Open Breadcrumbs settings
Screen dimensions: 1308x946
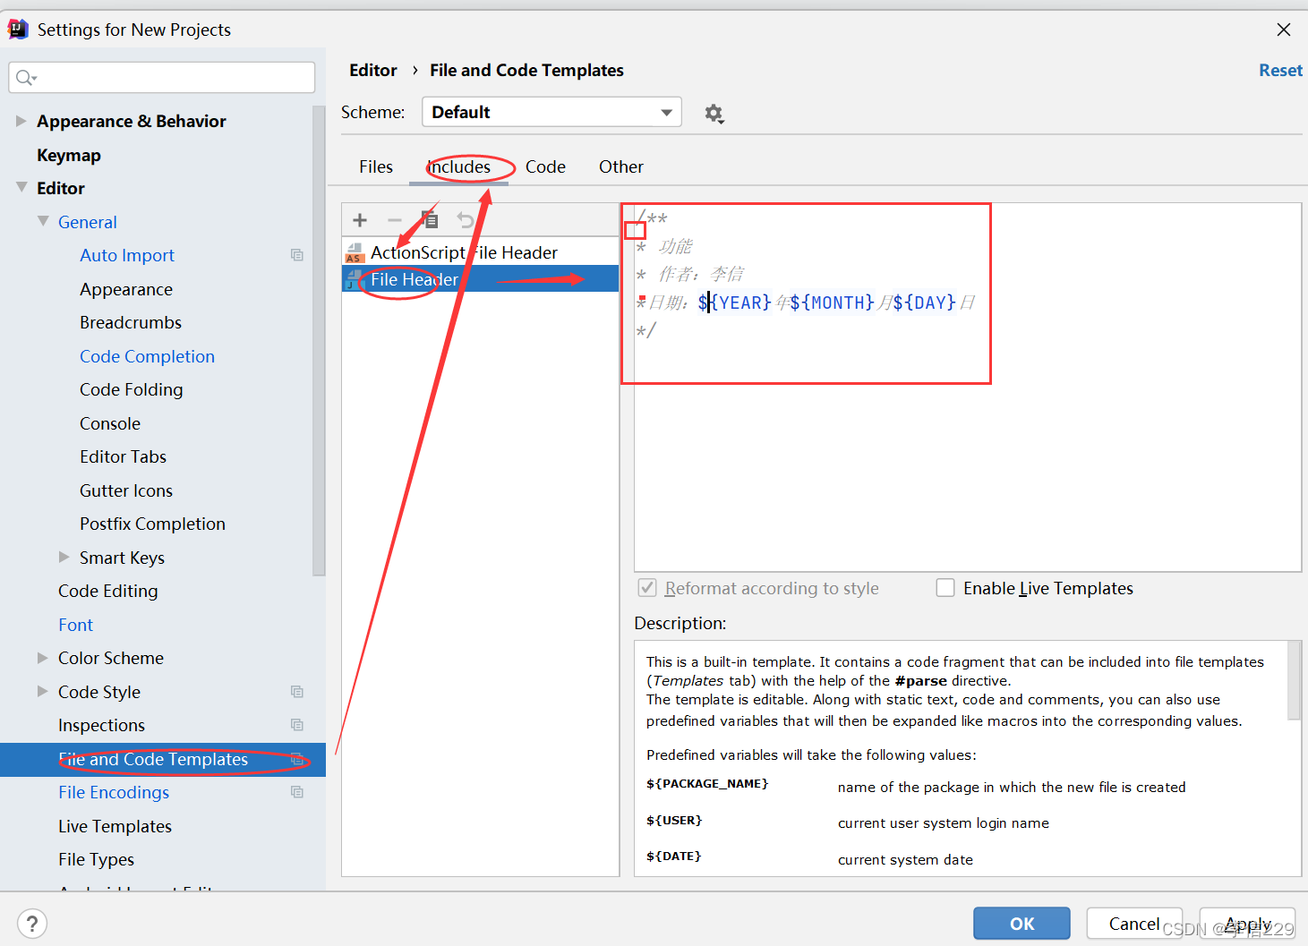coord(131,322)
